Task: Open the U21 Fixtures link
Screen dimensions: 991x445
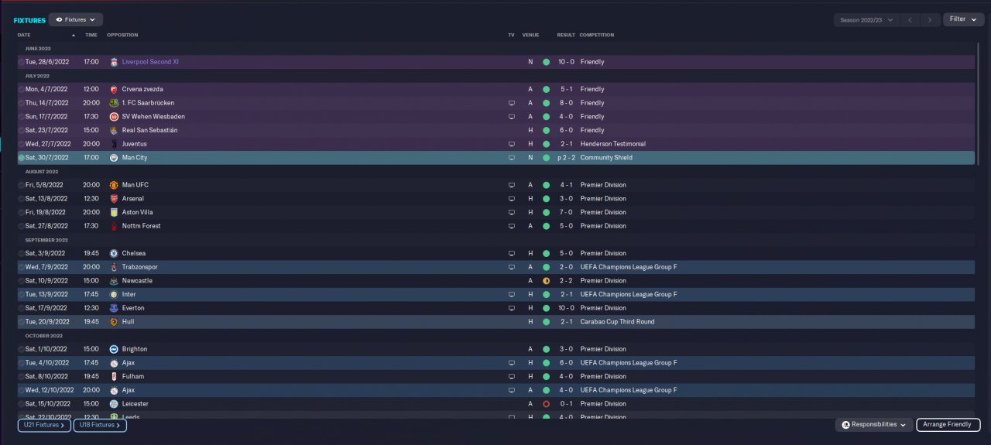Action: pos(44,425)
